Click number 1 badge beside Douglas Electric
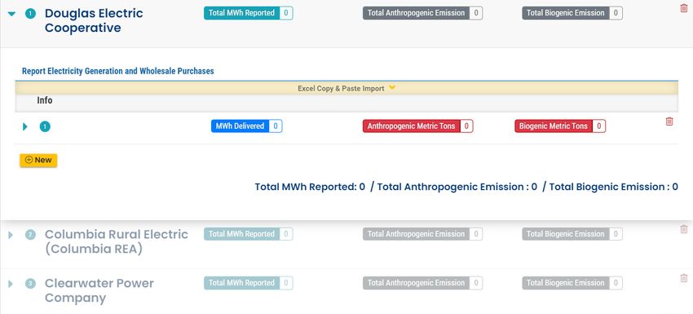Image resolution: width=693 pixels, height=314 pixels. coord(30,14)
